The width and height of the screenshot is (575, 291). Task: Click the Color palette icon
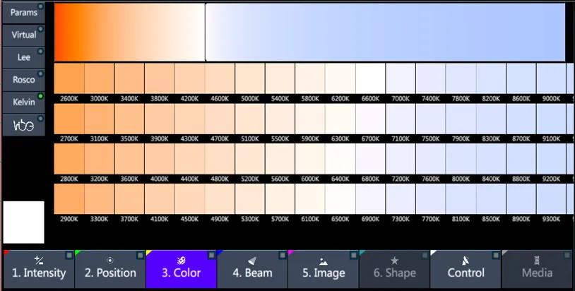(181, 260)
